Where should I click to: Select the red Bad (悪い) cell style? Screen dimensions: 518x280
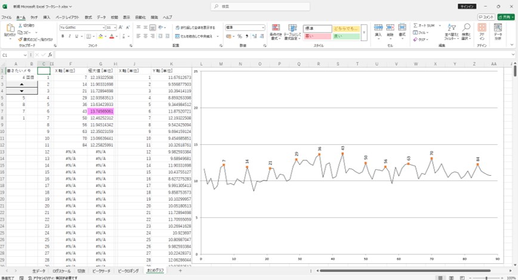(x=317, y=36)
